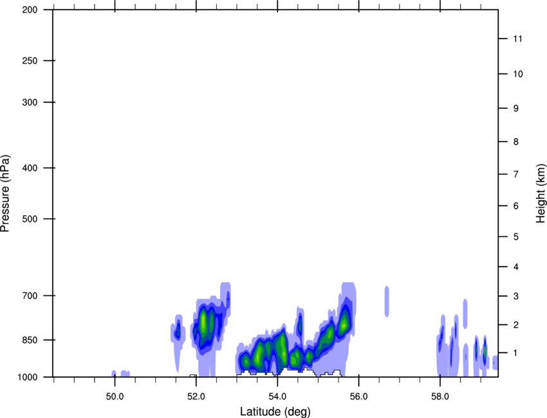Select the 200 hPa tick label
547x418 pixels.
pyautogui.click(x=28, y=10)
